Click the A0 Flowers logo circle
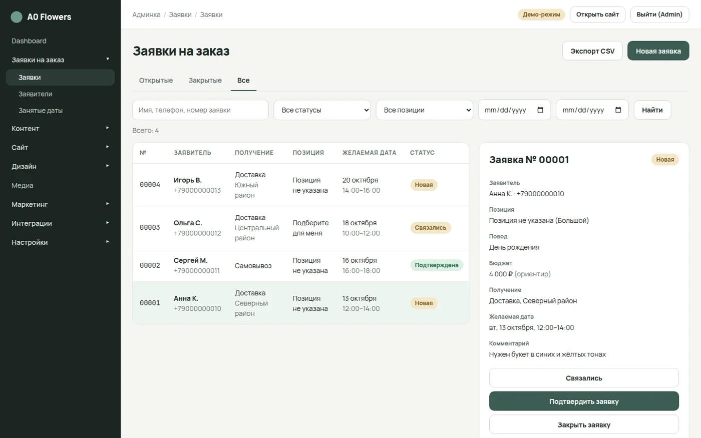The image size is (701, 438). (x=17, y=17)
